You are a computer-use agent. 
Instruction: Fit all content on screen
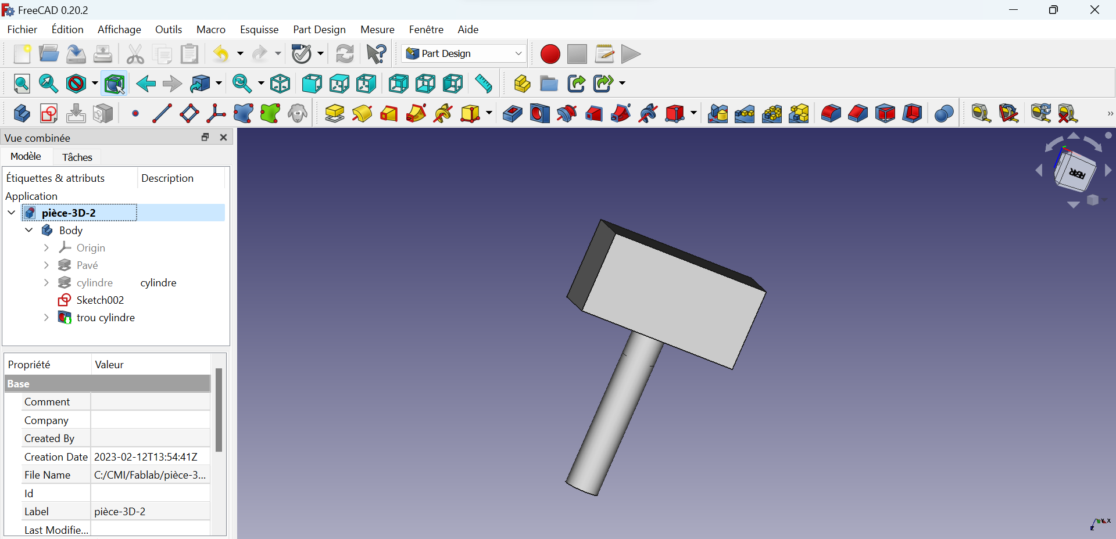(22, 84)
